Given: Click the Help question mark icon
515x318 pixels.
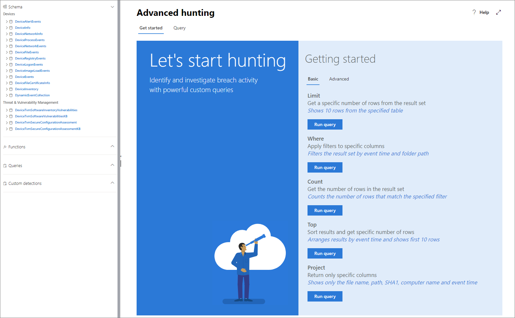Looking at the screenshot, I should (x=474, y=12).
